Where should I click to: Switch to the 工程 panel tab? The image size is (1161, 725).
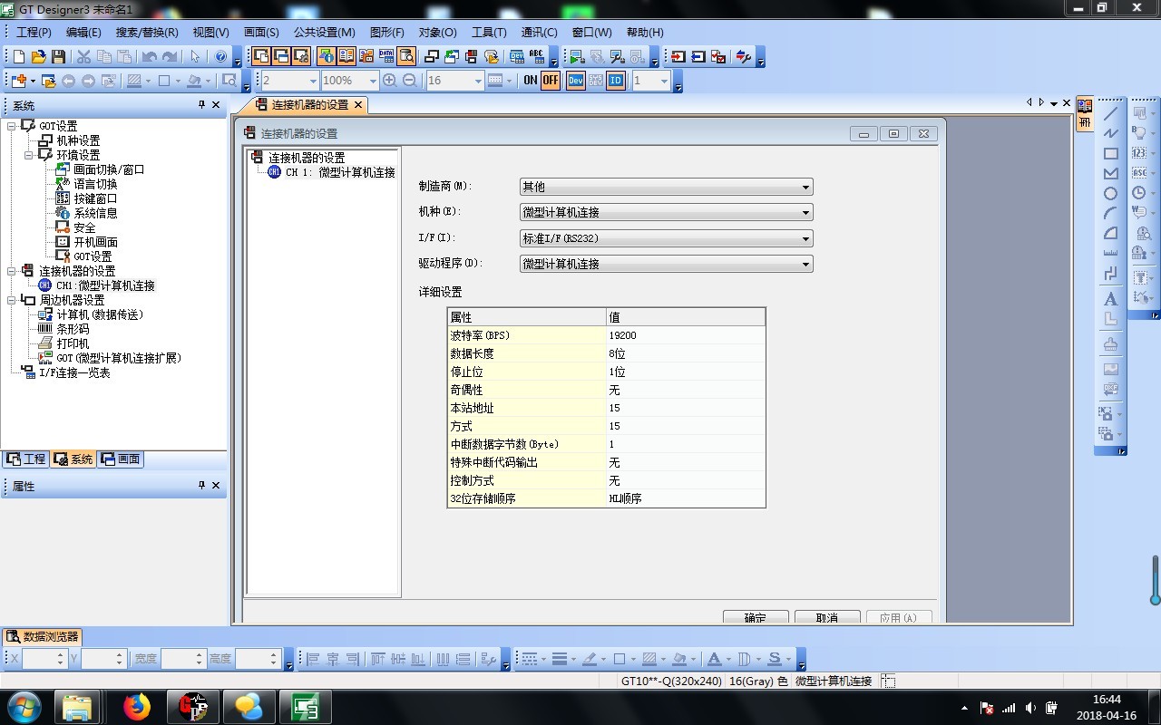[25, 459]
